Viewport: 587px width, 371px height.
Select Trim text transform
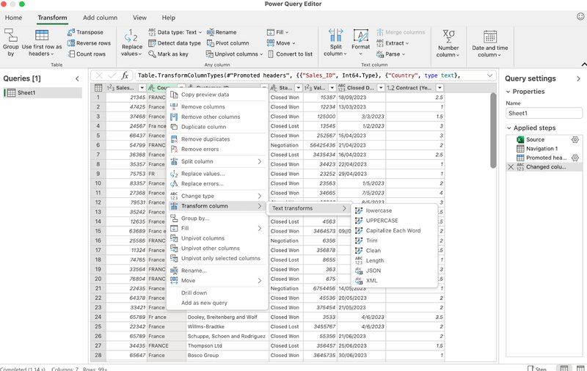click(x=395, y=240)
